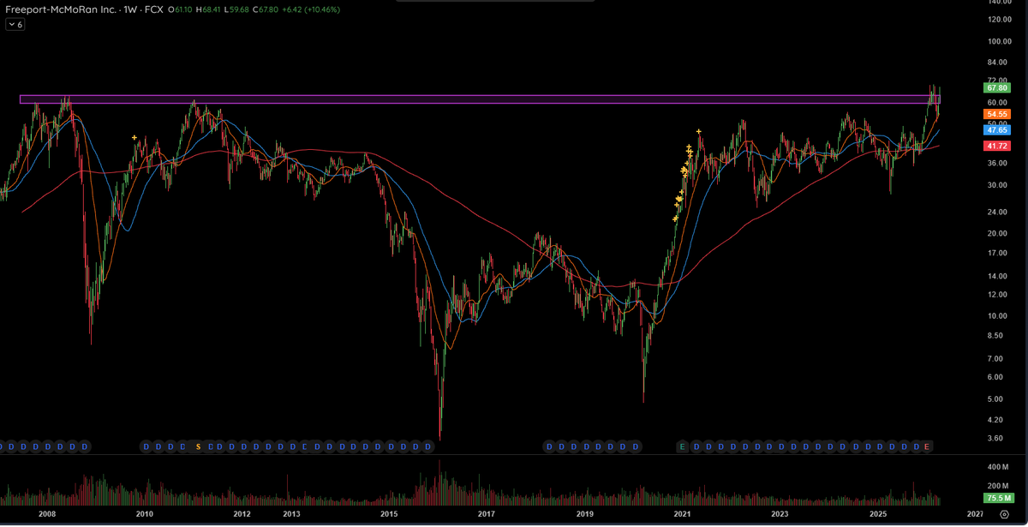Click the 2008 label on time axis

click(47, 514)
